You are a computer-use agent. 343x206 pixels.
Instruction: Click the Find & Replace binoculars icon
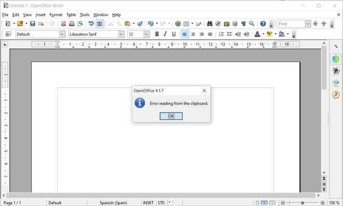pos(209,23)
